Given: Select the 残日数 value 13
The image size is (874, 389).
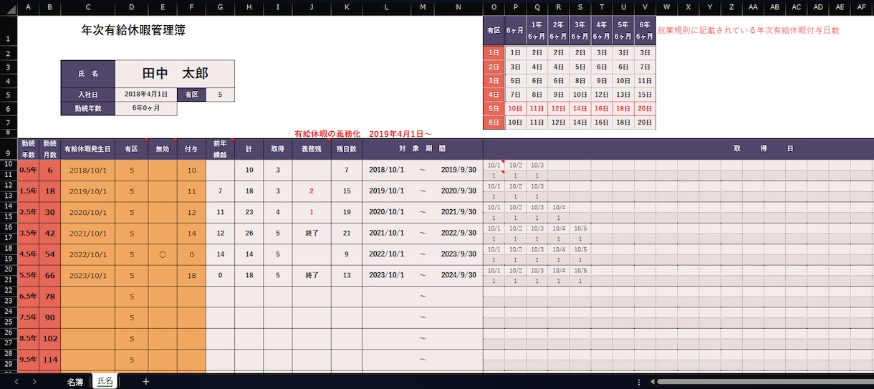Looking at the screenshot, I should click(x=347, y=275).
